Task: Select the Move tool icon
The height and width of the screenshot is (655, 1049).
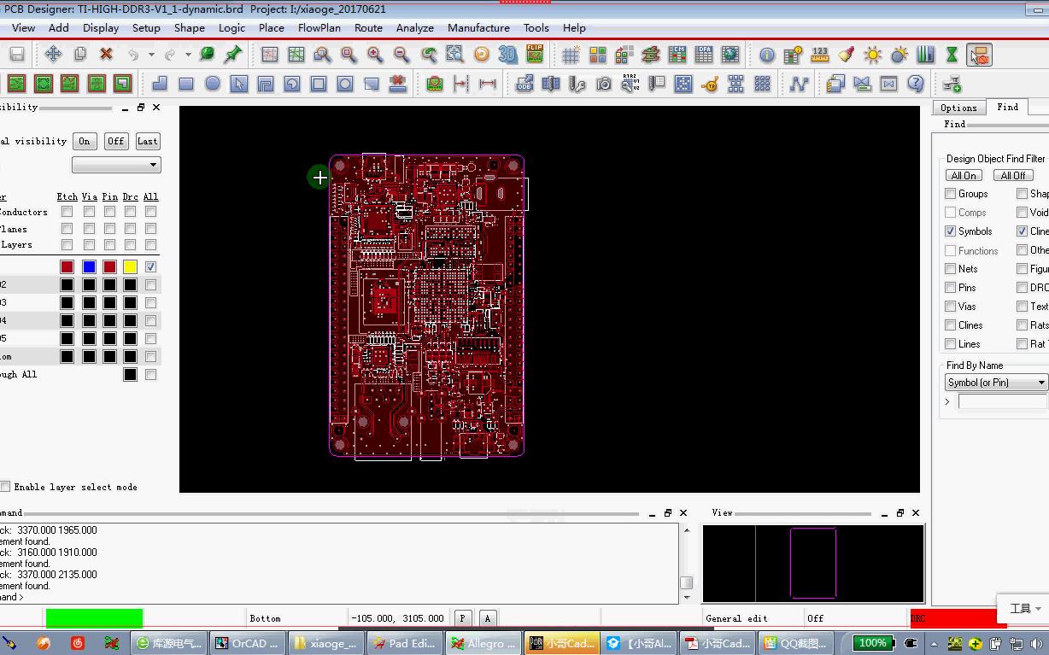Action: (x=53, y=55)
